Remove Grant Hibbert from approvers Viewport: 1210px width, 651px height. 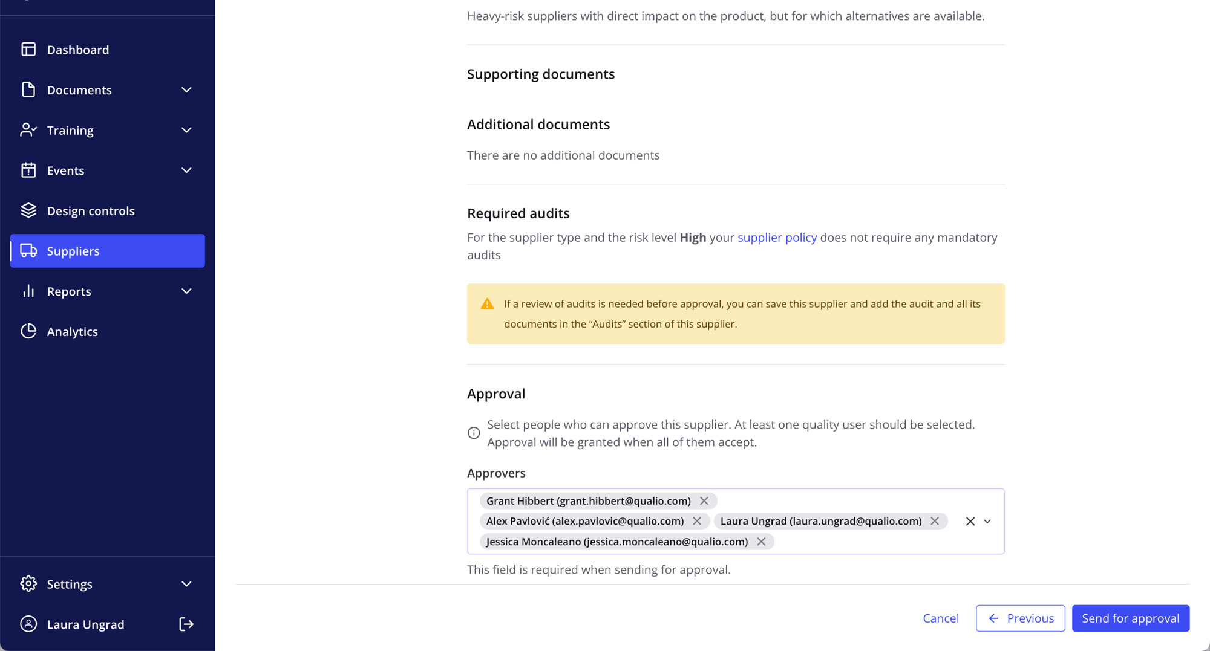coord(704,500)
